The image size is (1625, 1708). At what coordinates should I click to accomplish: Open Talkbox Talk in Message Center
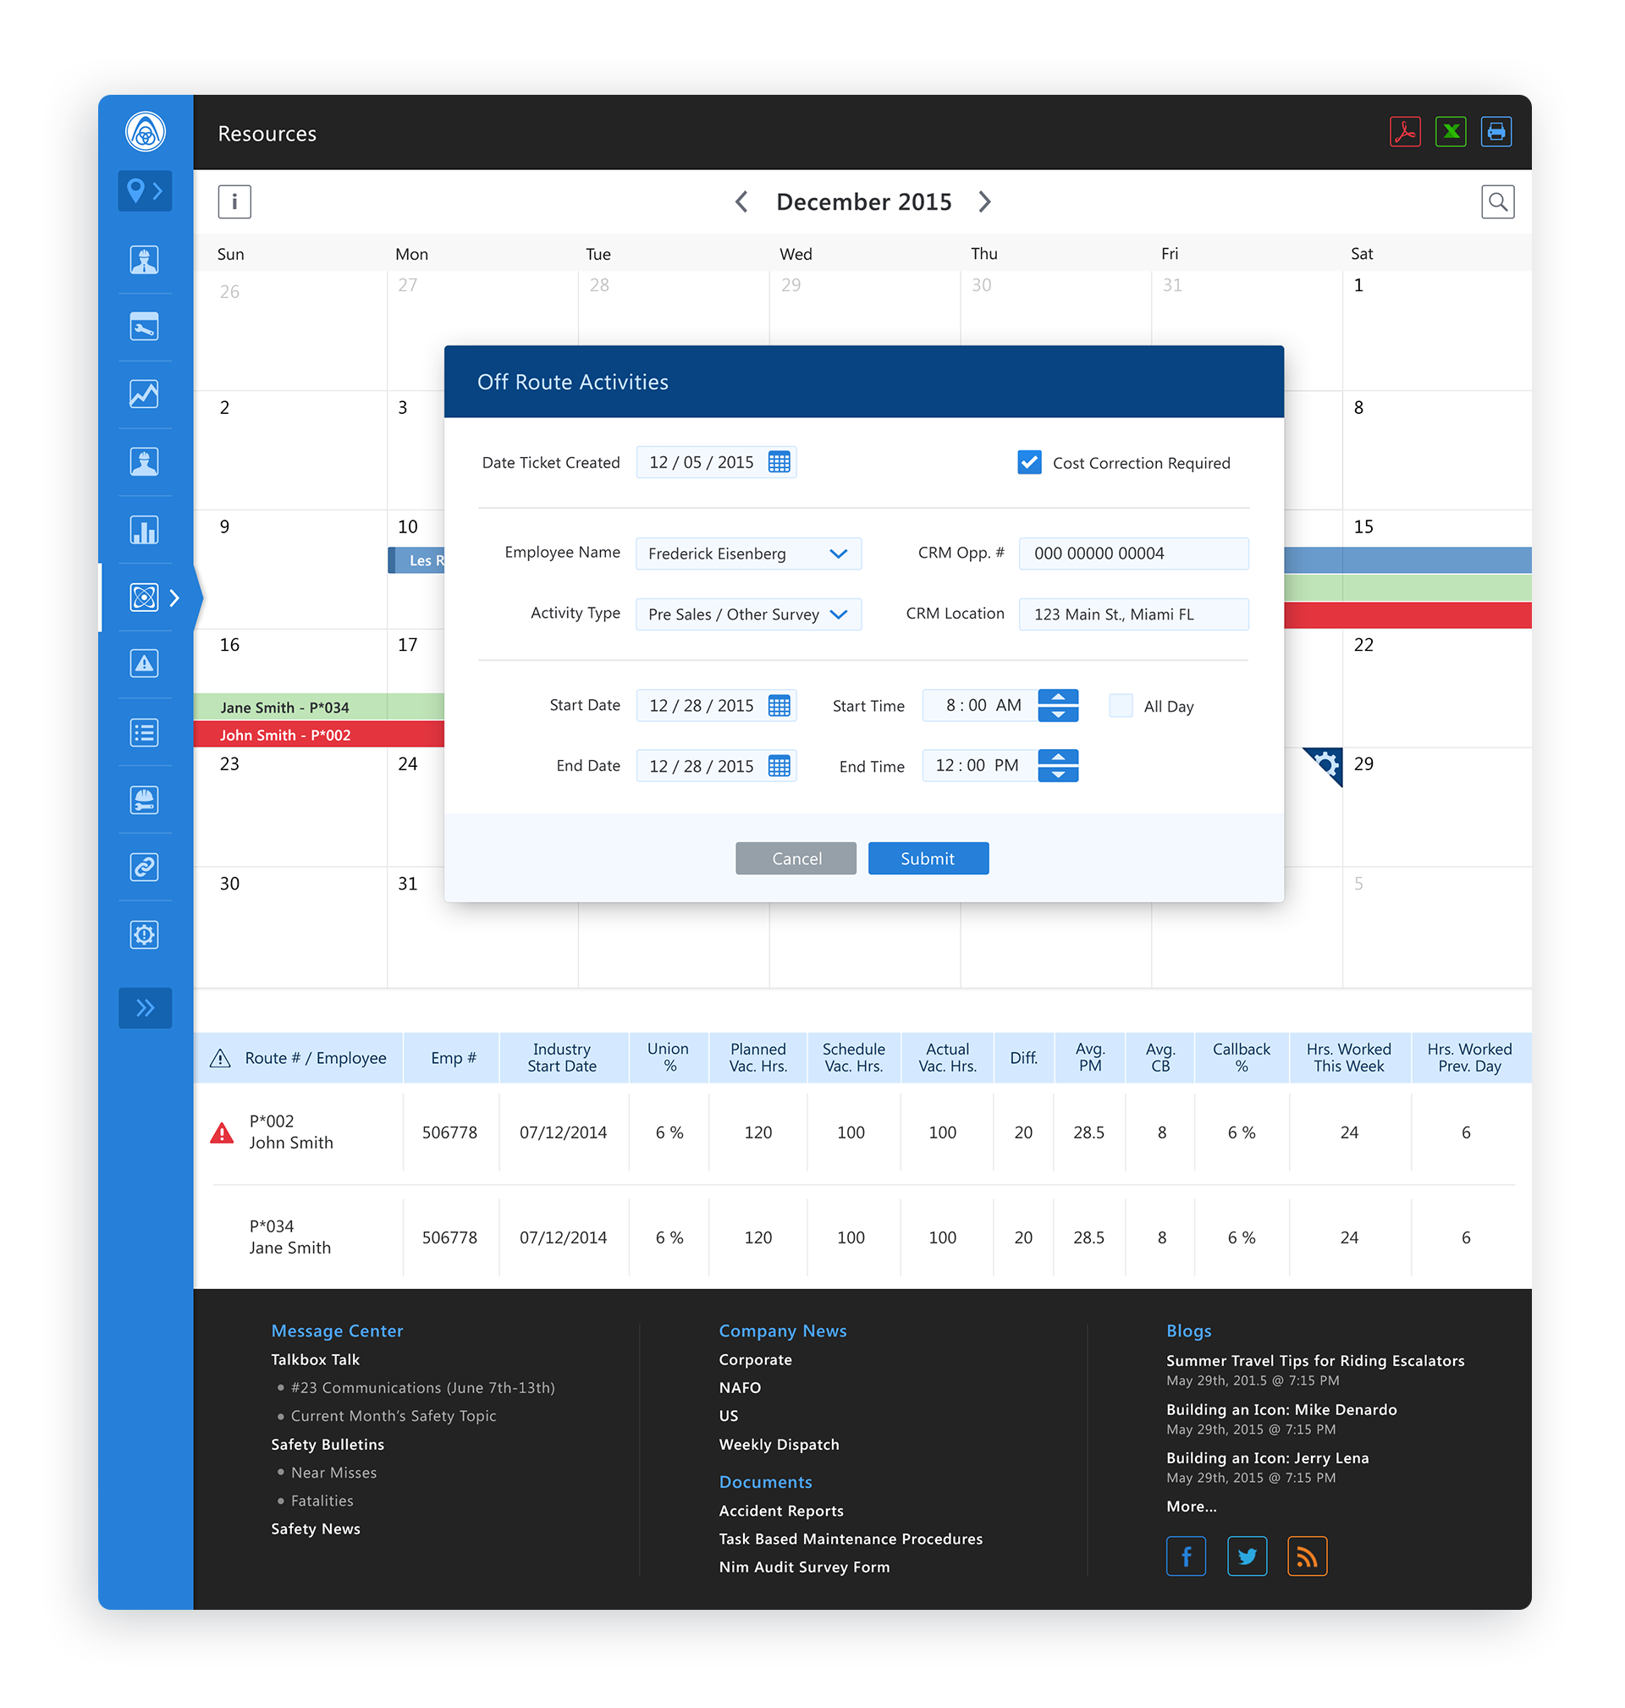coord(316,1360)
